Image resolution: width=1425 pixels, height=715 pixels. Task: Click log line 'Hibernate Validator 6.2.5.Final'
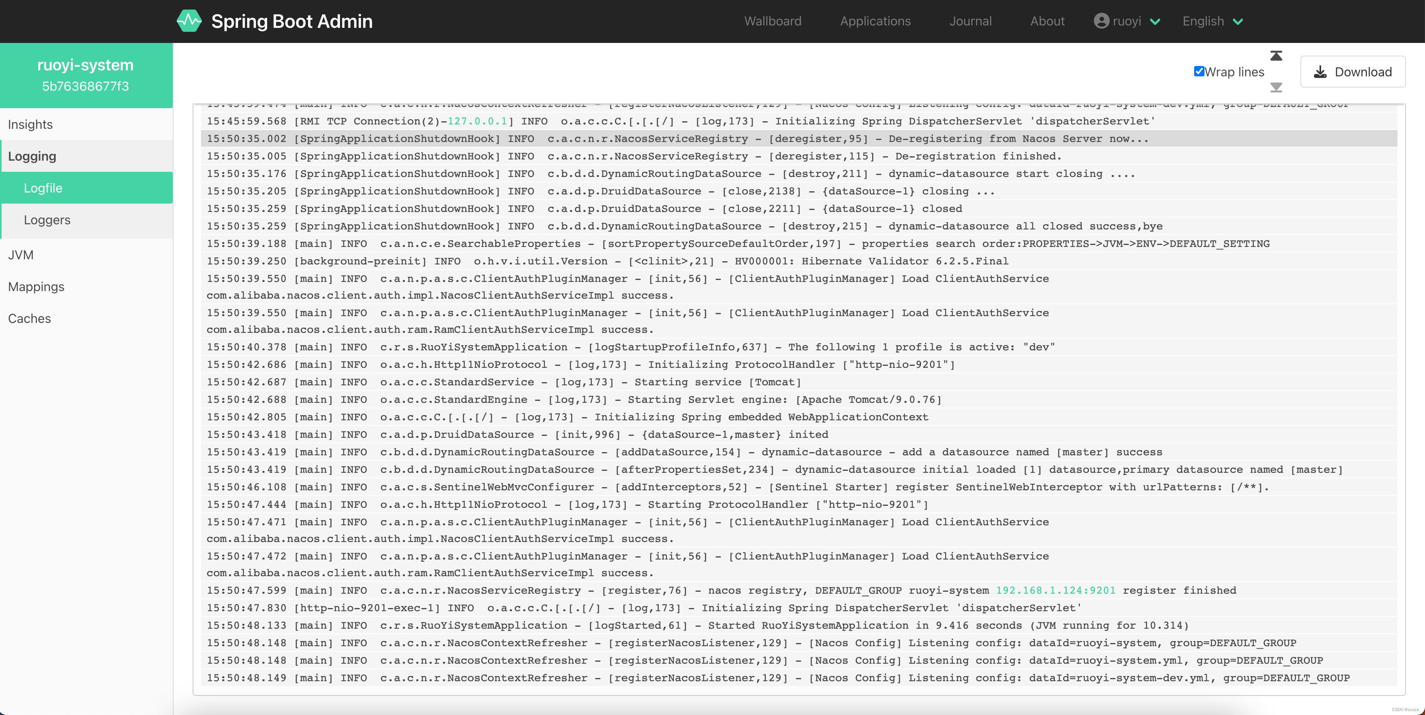[x=799, y=261]
